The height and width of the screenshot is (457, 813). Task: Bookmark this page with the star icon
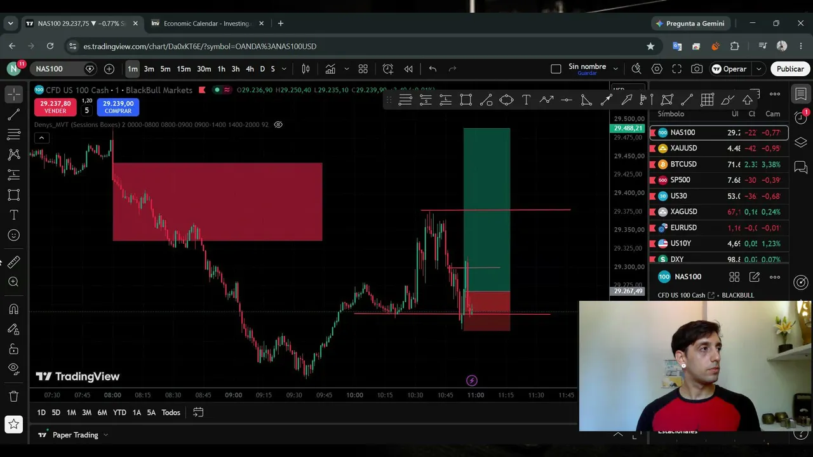pyautogui.click(x=650, y=46)
